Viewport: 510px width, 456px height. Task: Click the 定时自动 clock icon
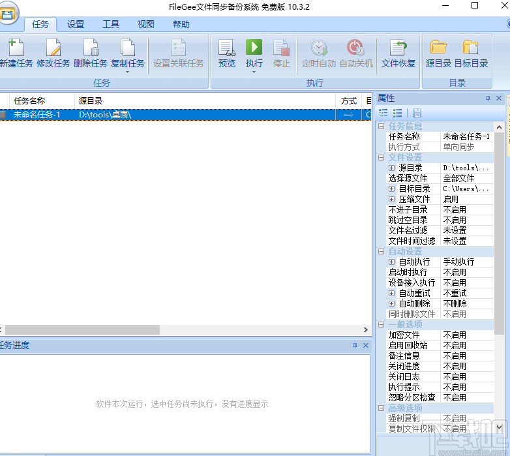(319, 48)
